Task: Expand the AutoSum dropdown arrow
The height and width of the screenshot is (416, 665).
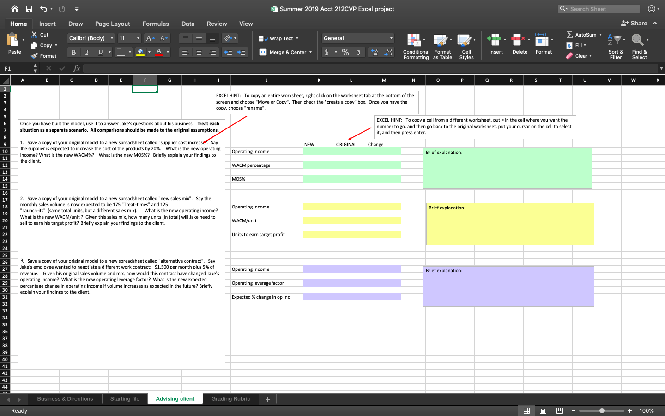Action: (x=600, y=35)
